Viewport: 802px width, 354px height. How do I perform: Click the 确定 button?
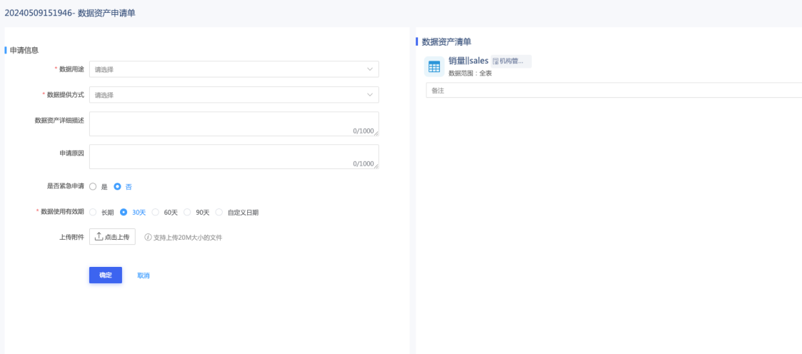point(106,275)
